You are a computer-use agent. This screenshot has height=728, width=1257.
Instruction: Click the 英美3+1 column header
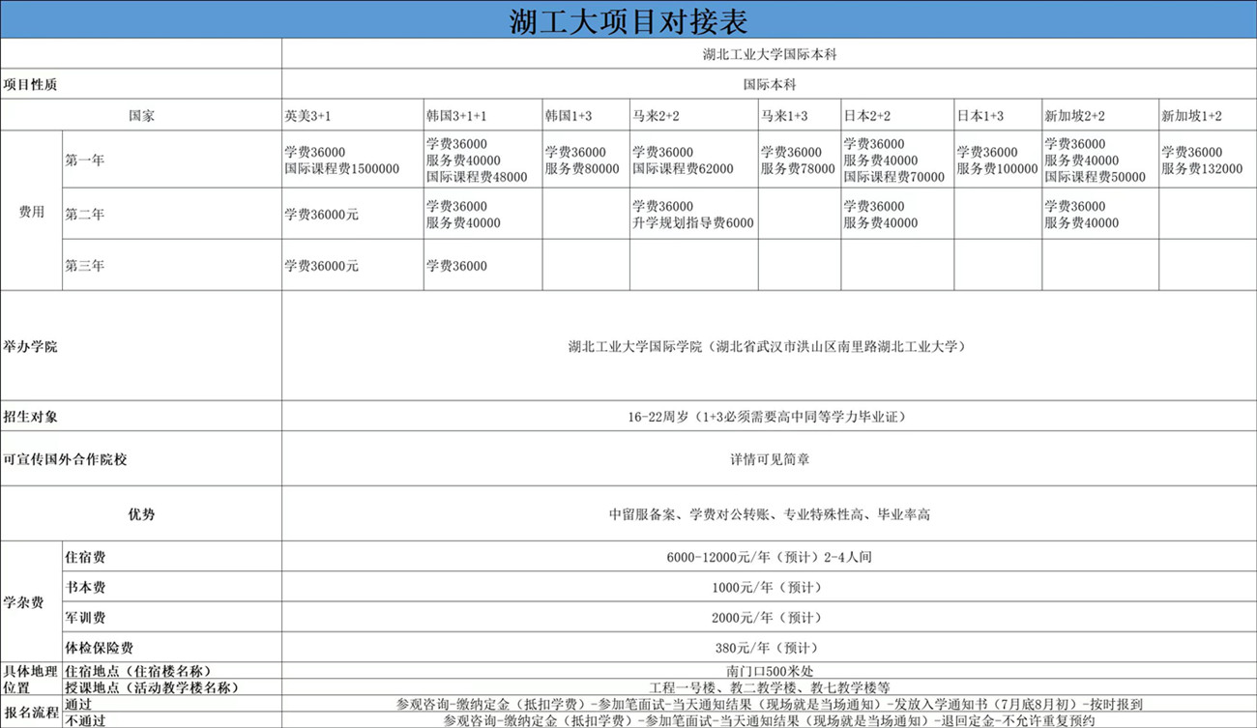[x=352, y=115]
